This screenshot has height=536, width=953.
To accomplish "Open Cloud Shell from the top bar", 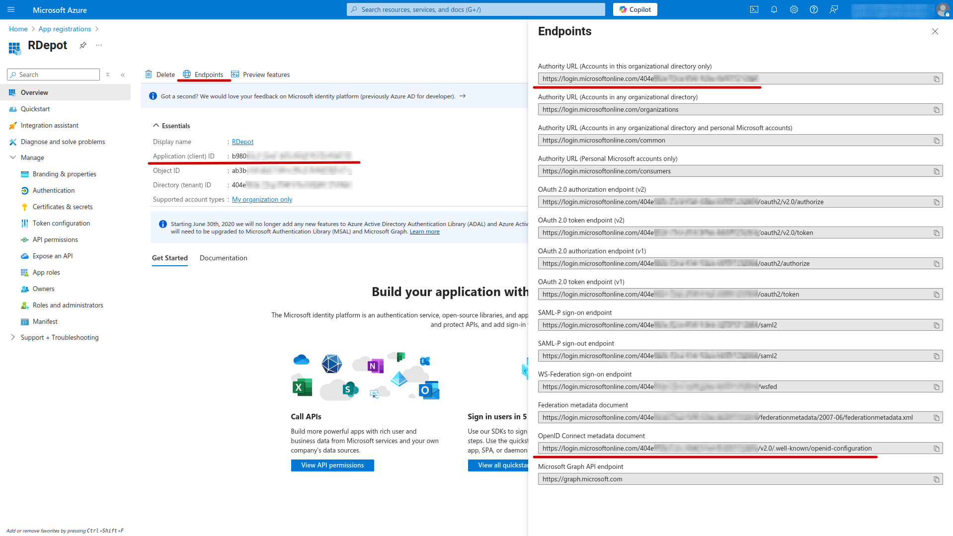I will (x=754, y=9).
